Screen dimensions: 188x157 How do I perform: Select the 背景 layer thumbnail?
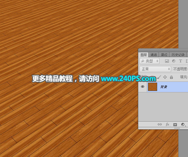click(153, 87)
